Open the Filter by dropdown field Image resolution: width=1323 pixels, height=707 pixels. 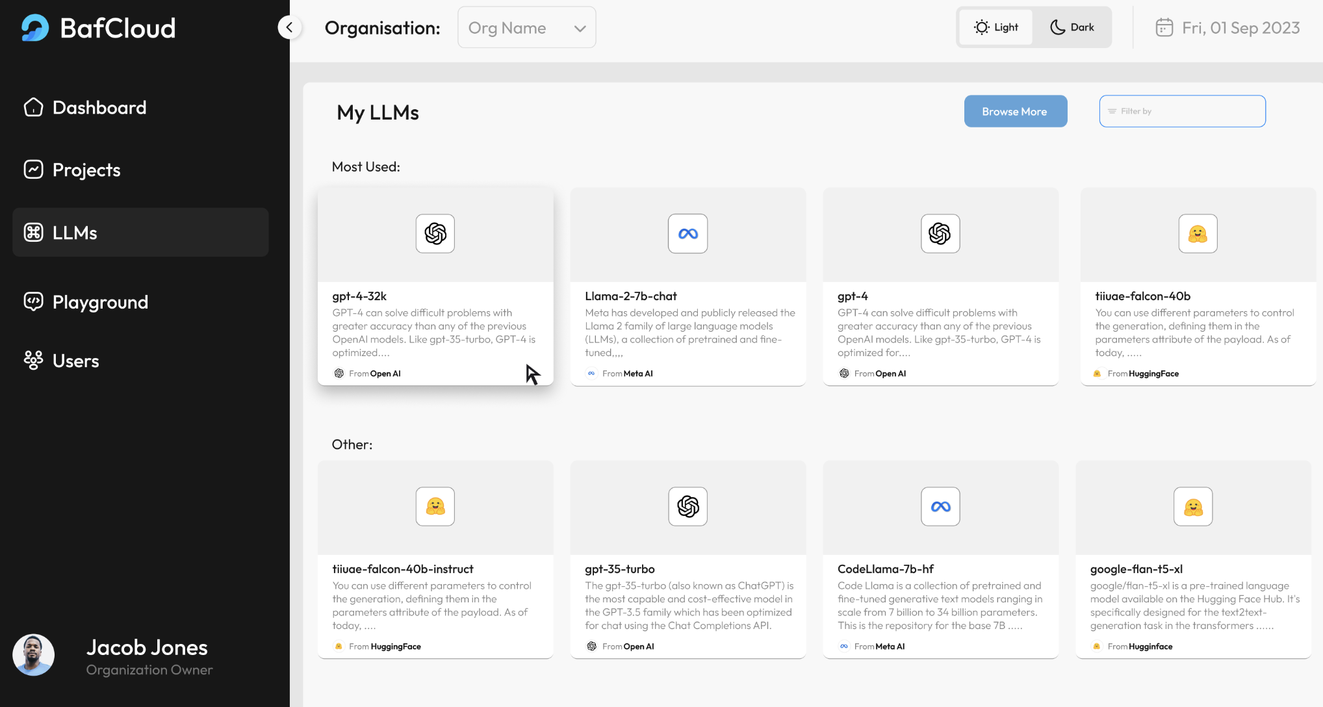tap(1182, 111)
